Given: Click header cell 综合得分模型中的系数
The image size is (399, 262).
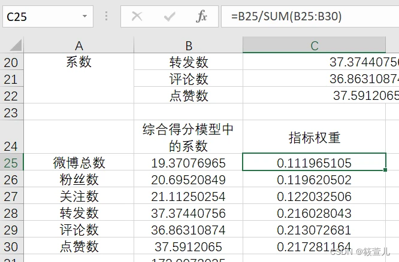Looking at the screenshot, I should point(189,137).
